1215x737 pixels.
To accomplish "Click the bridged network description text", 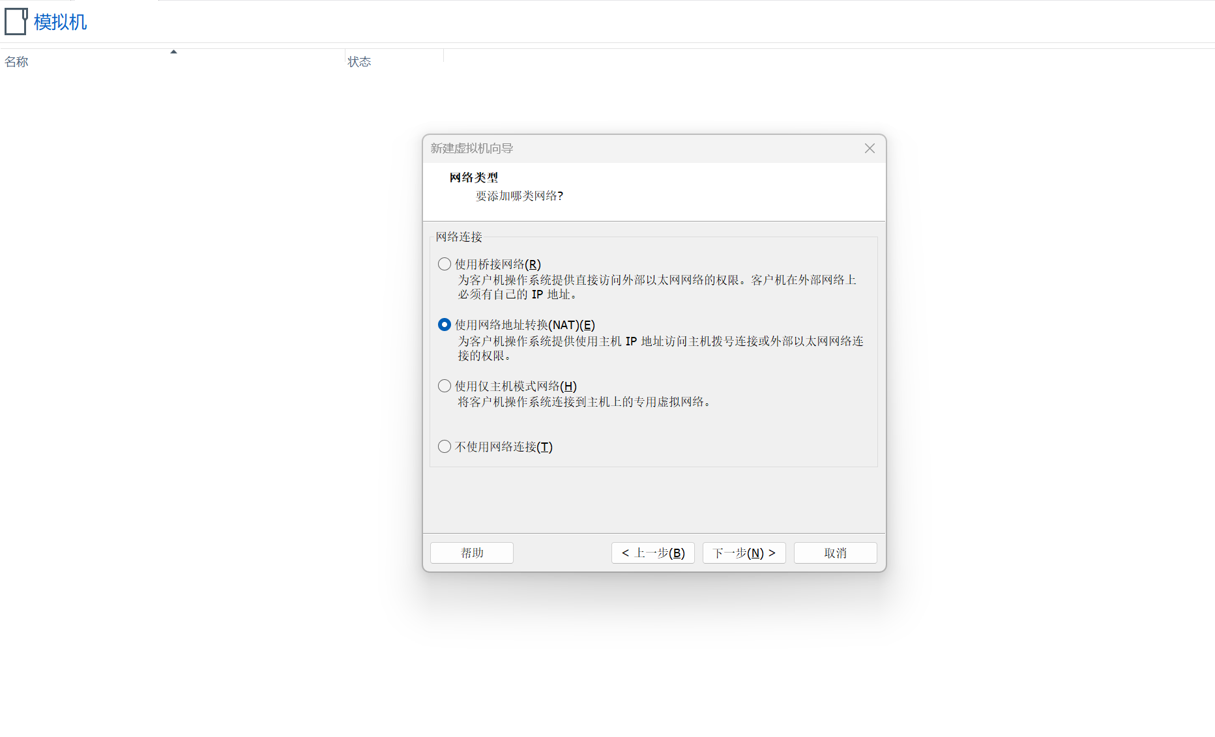I will (657, 287).
